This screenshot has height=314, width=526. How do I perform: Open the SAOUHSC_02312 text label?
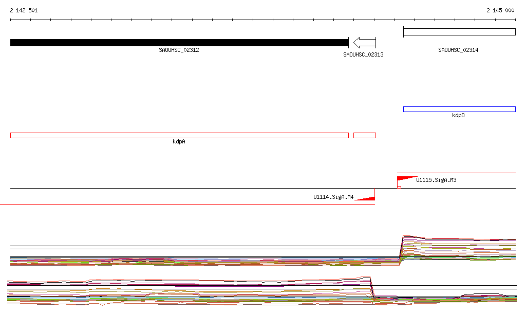coord(179,50)
